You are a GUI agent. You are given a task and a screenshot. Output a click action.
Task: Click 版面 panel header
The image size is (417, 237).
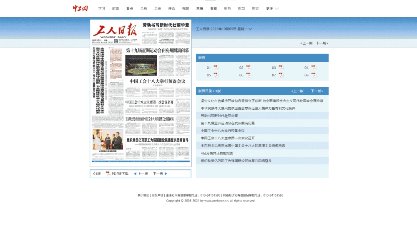point(262,58)
